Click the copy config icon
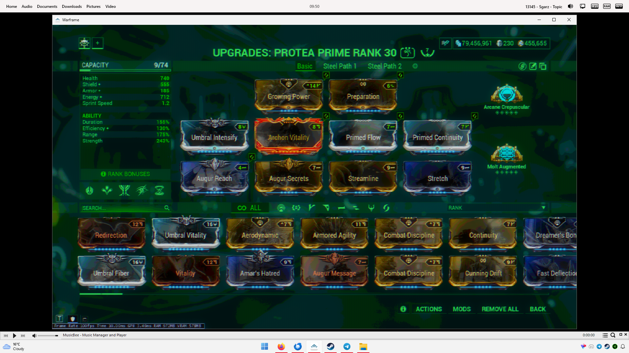The height and width of the screenshot is (353, 629). coord(543,66)
